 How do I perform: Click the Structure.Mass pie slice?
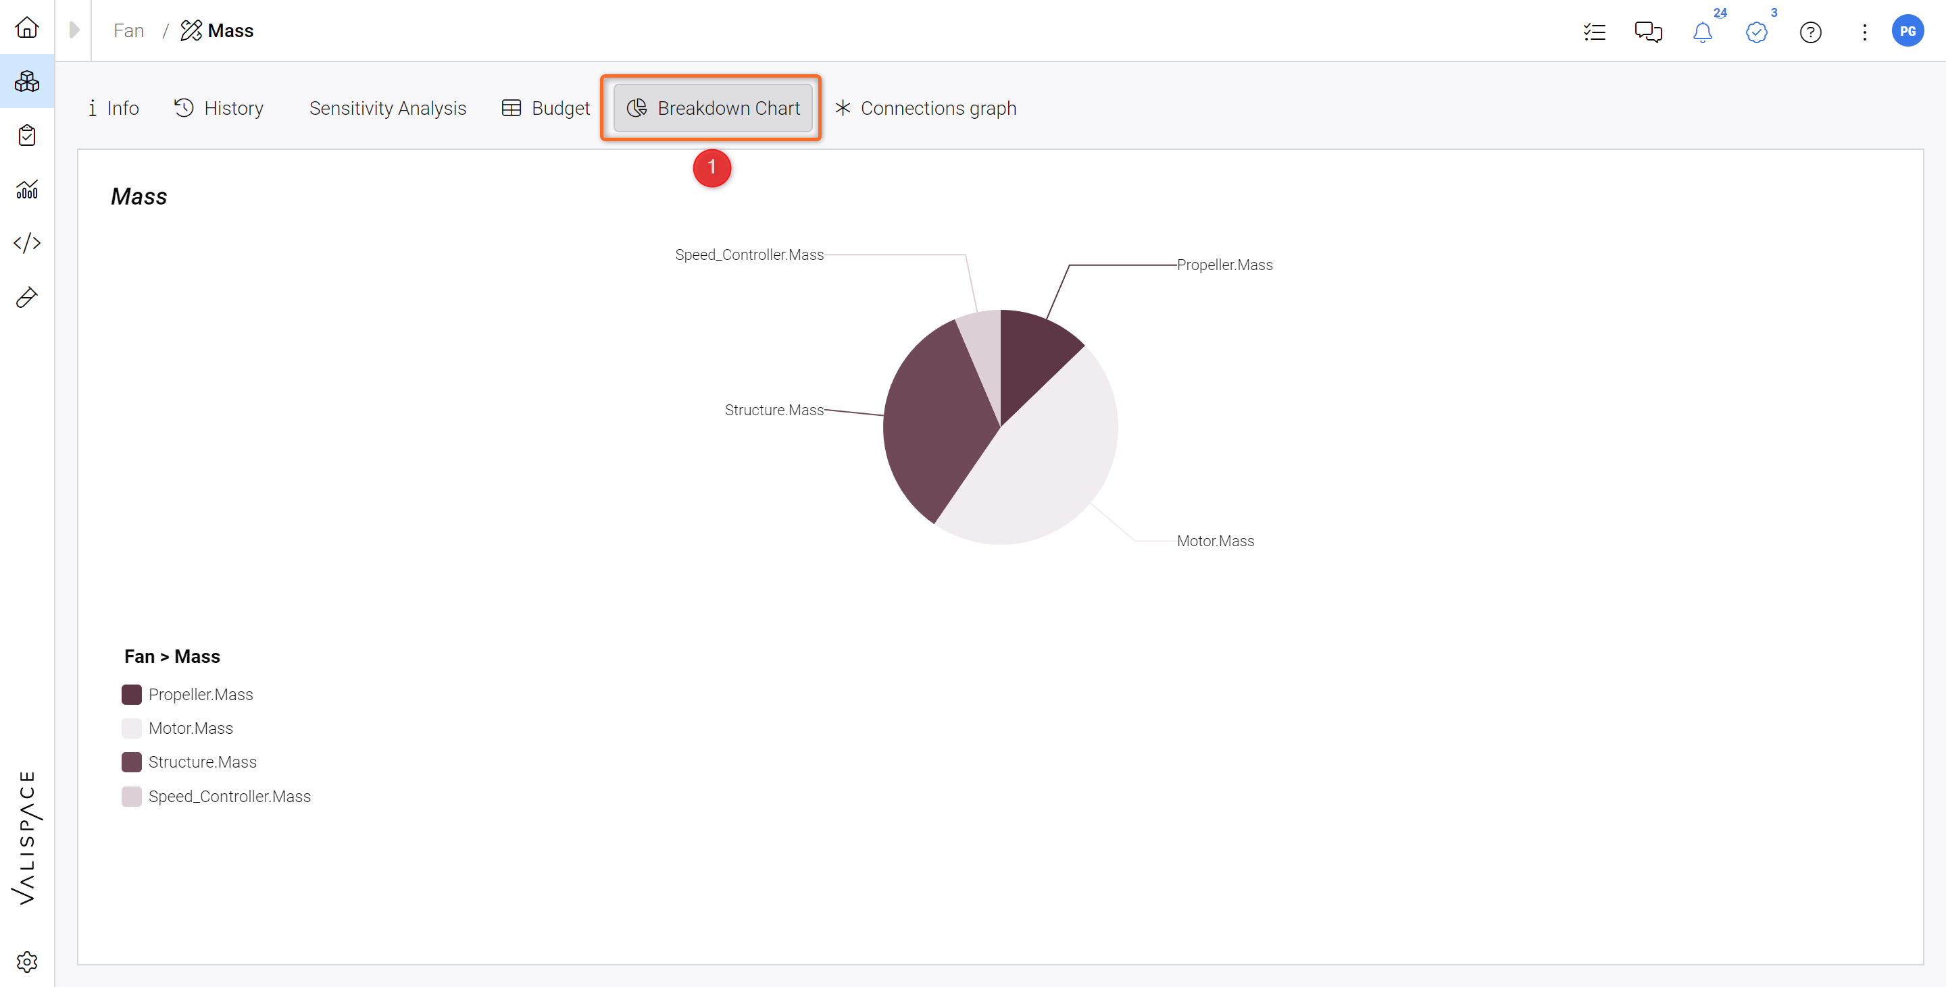(x=935, y=423)
